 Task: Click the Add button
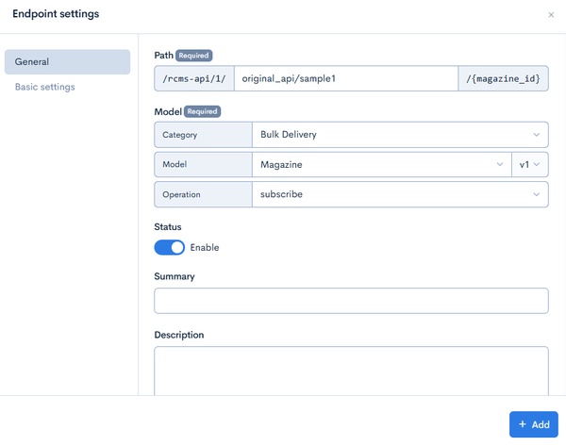(x=534, y=424)
